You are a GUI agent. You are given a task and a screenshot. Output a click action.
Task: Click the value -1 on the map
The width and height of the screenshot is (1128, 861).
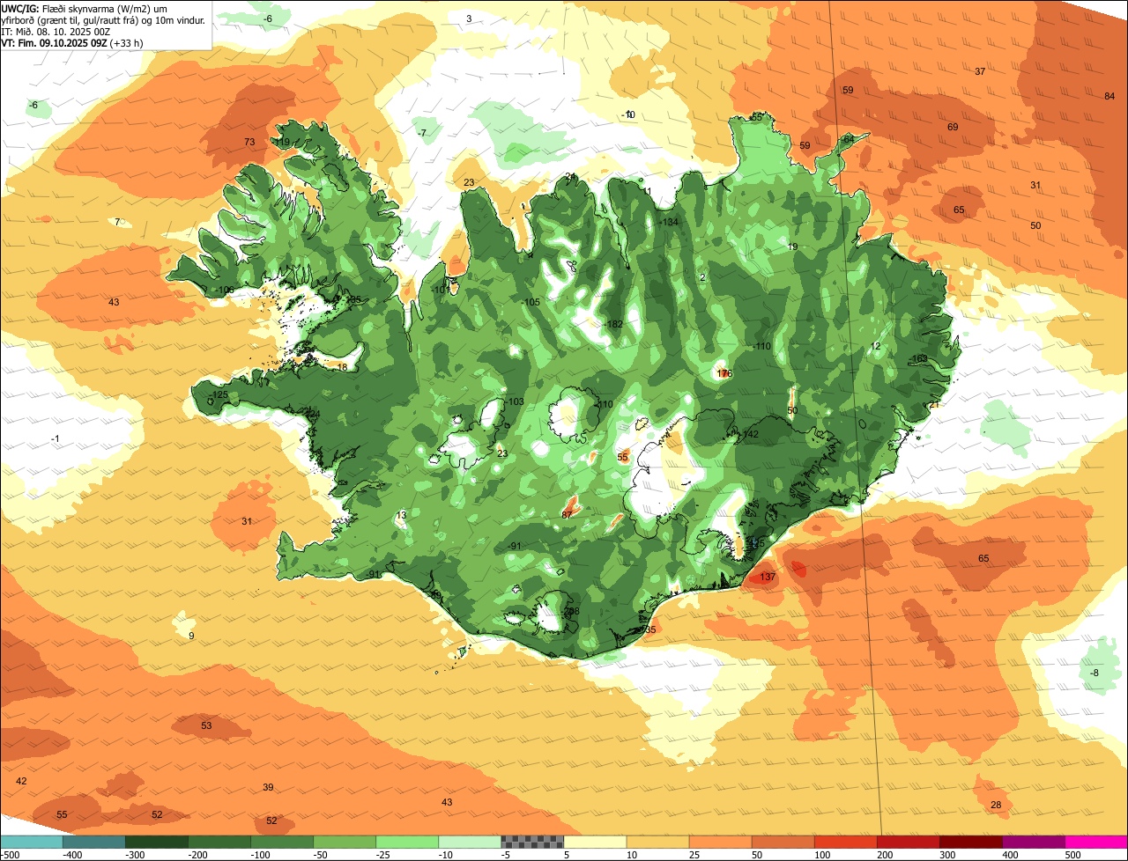pos(56,438)
